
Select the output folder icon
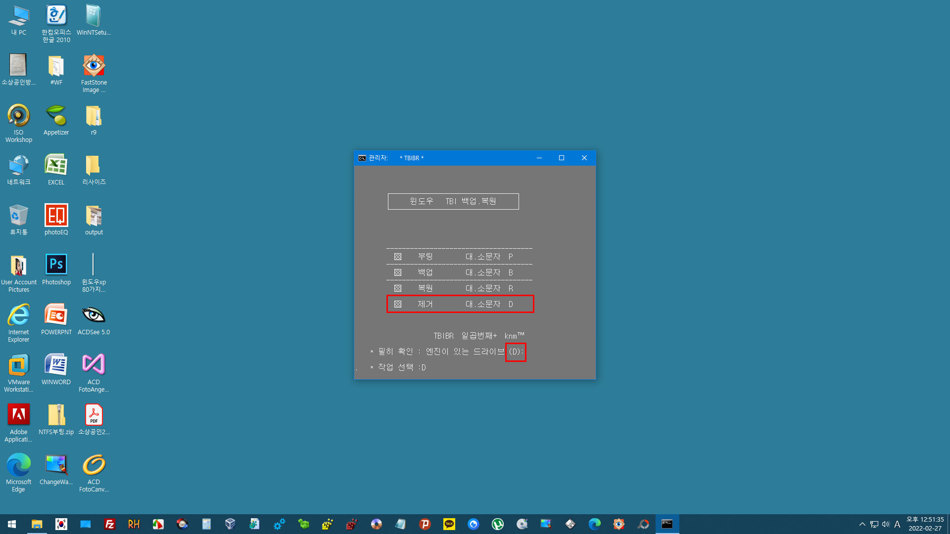pos(94,220)
